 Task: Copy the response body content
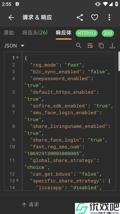point(101,45)
